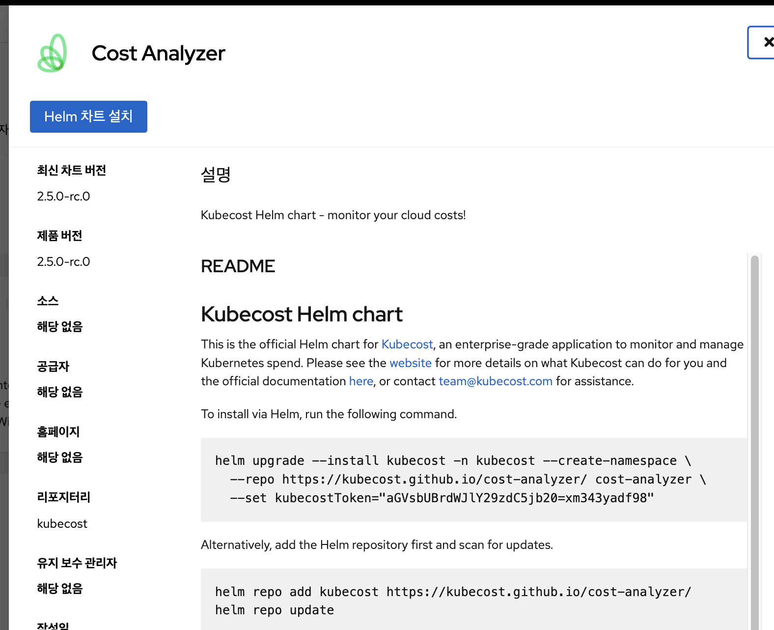Viewport: 774px width, 630px height.
Task: Open the documentation 'here' link
Action: (361, 381)
